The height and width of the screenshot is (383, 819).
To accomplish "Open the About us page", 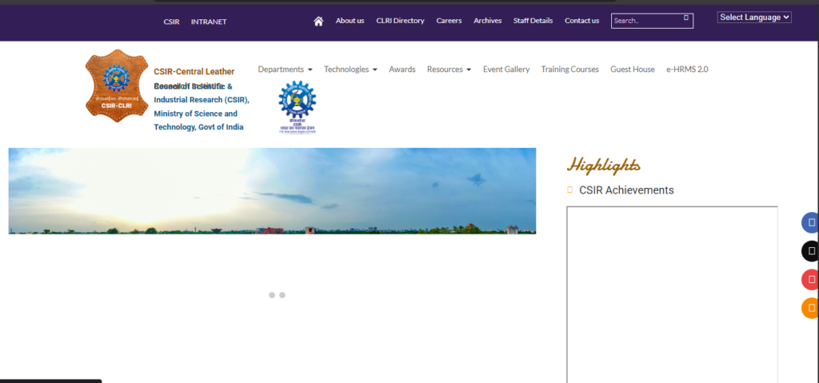I will pos(350,21).
